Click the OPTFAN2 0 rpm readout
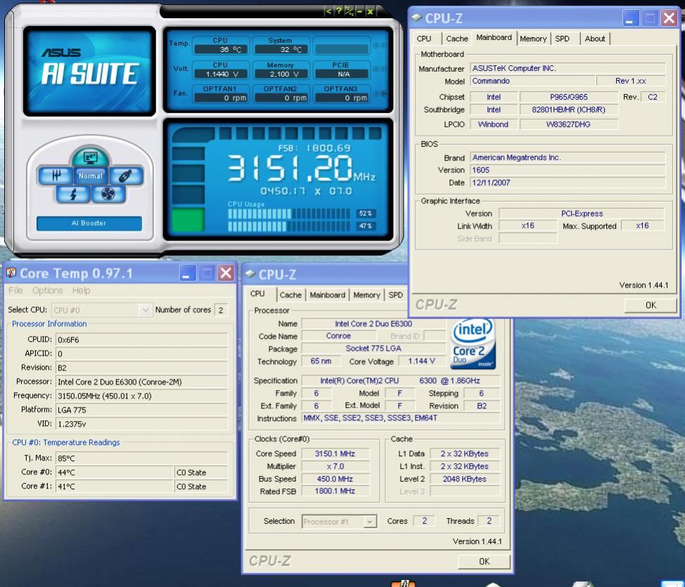 [281, 98]
